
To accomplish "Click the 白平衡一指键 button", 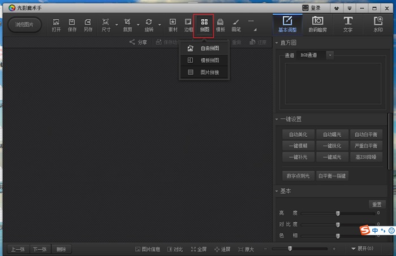I will [x=332, y=176].
